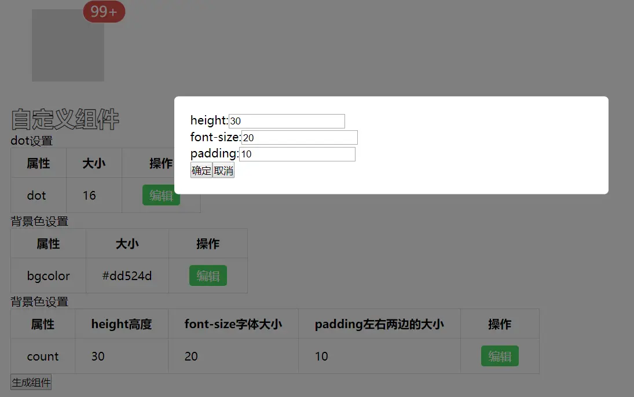The height and width of the screenshot is (397, 634).
Task: Click the dot设置 label
Action: click(x=31, y=141)
